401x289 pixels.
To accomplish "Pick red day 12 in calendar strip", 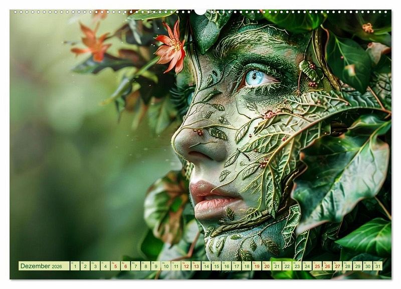I will click(x=186, y=266).
